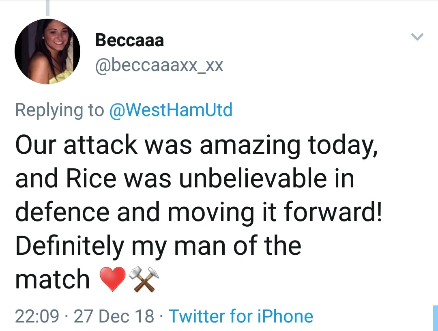Click the word match before the emojis
The height and width of the screenshot is (331, 438).
click(x=52, y=280)
